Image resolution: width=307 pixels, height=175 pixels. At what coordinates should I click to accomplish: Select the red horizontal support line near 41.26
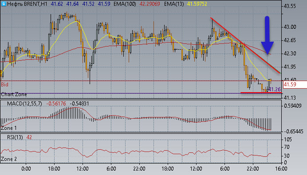(261, 93)
